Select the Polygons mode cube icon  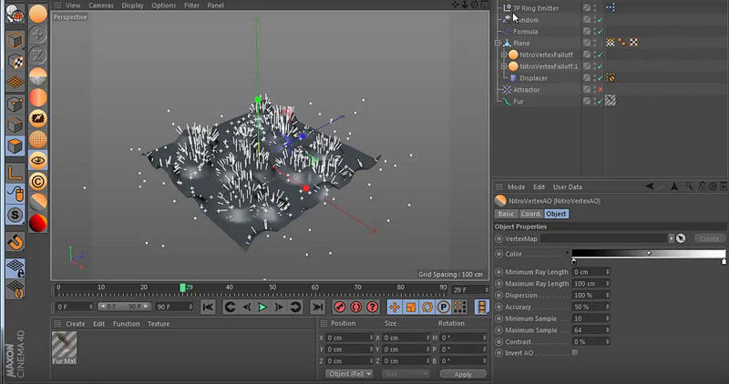(15, 147)
